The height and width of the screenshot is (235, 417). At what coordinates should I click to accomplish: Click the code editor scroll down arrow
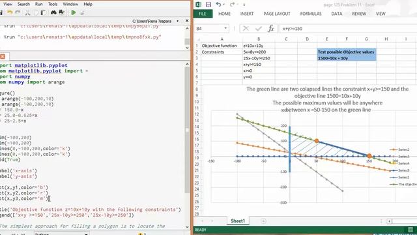point(187,227)
